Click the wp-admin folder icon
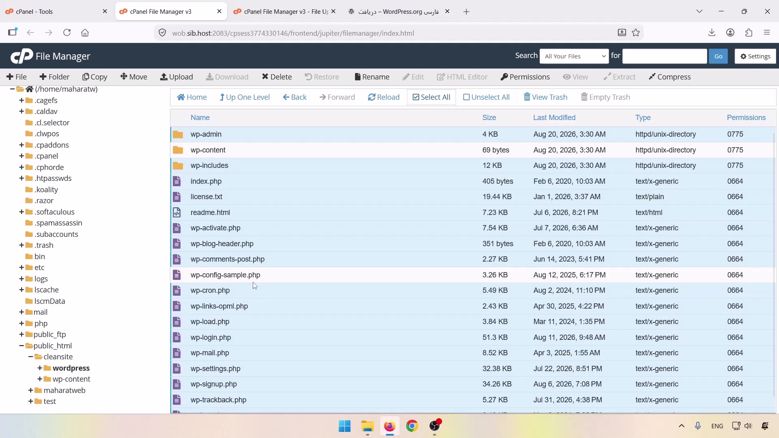Viewport: 779px width, 438px height. (x=178, y=135)
